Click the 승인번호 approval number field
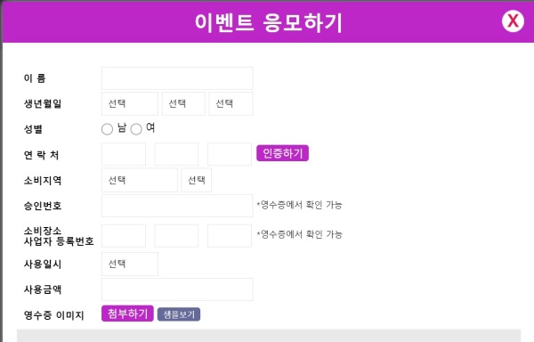Image resolution: width=534 pixels, height=342 pixels. click(x=177, y=206)
